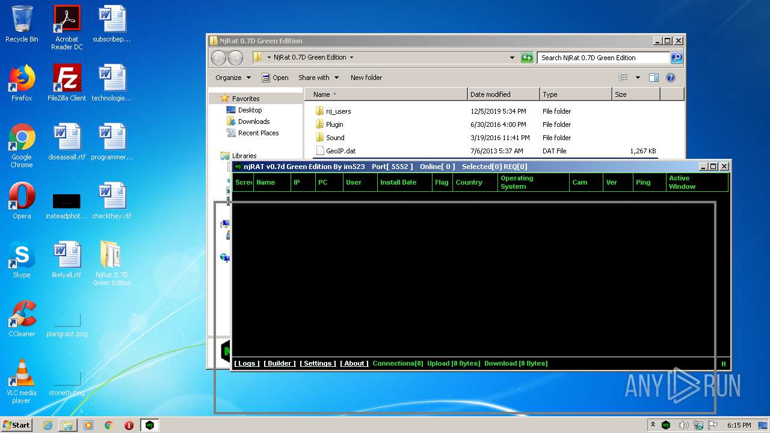Click the njRAT taskbar button
770x433 pixels.
point(150,425)
